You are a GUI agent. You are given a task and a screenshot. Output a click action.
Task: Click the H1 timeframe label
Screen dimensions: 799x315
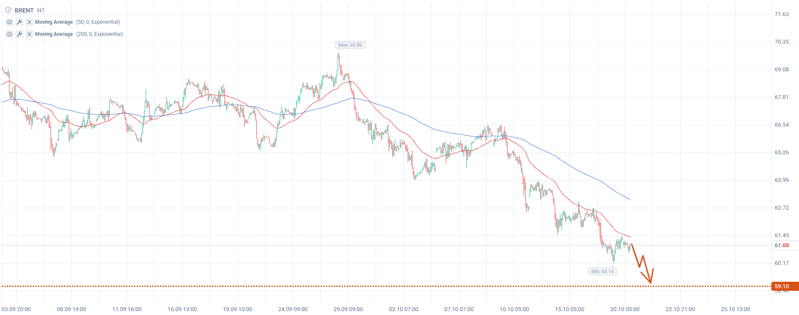(x=41, y=10)
